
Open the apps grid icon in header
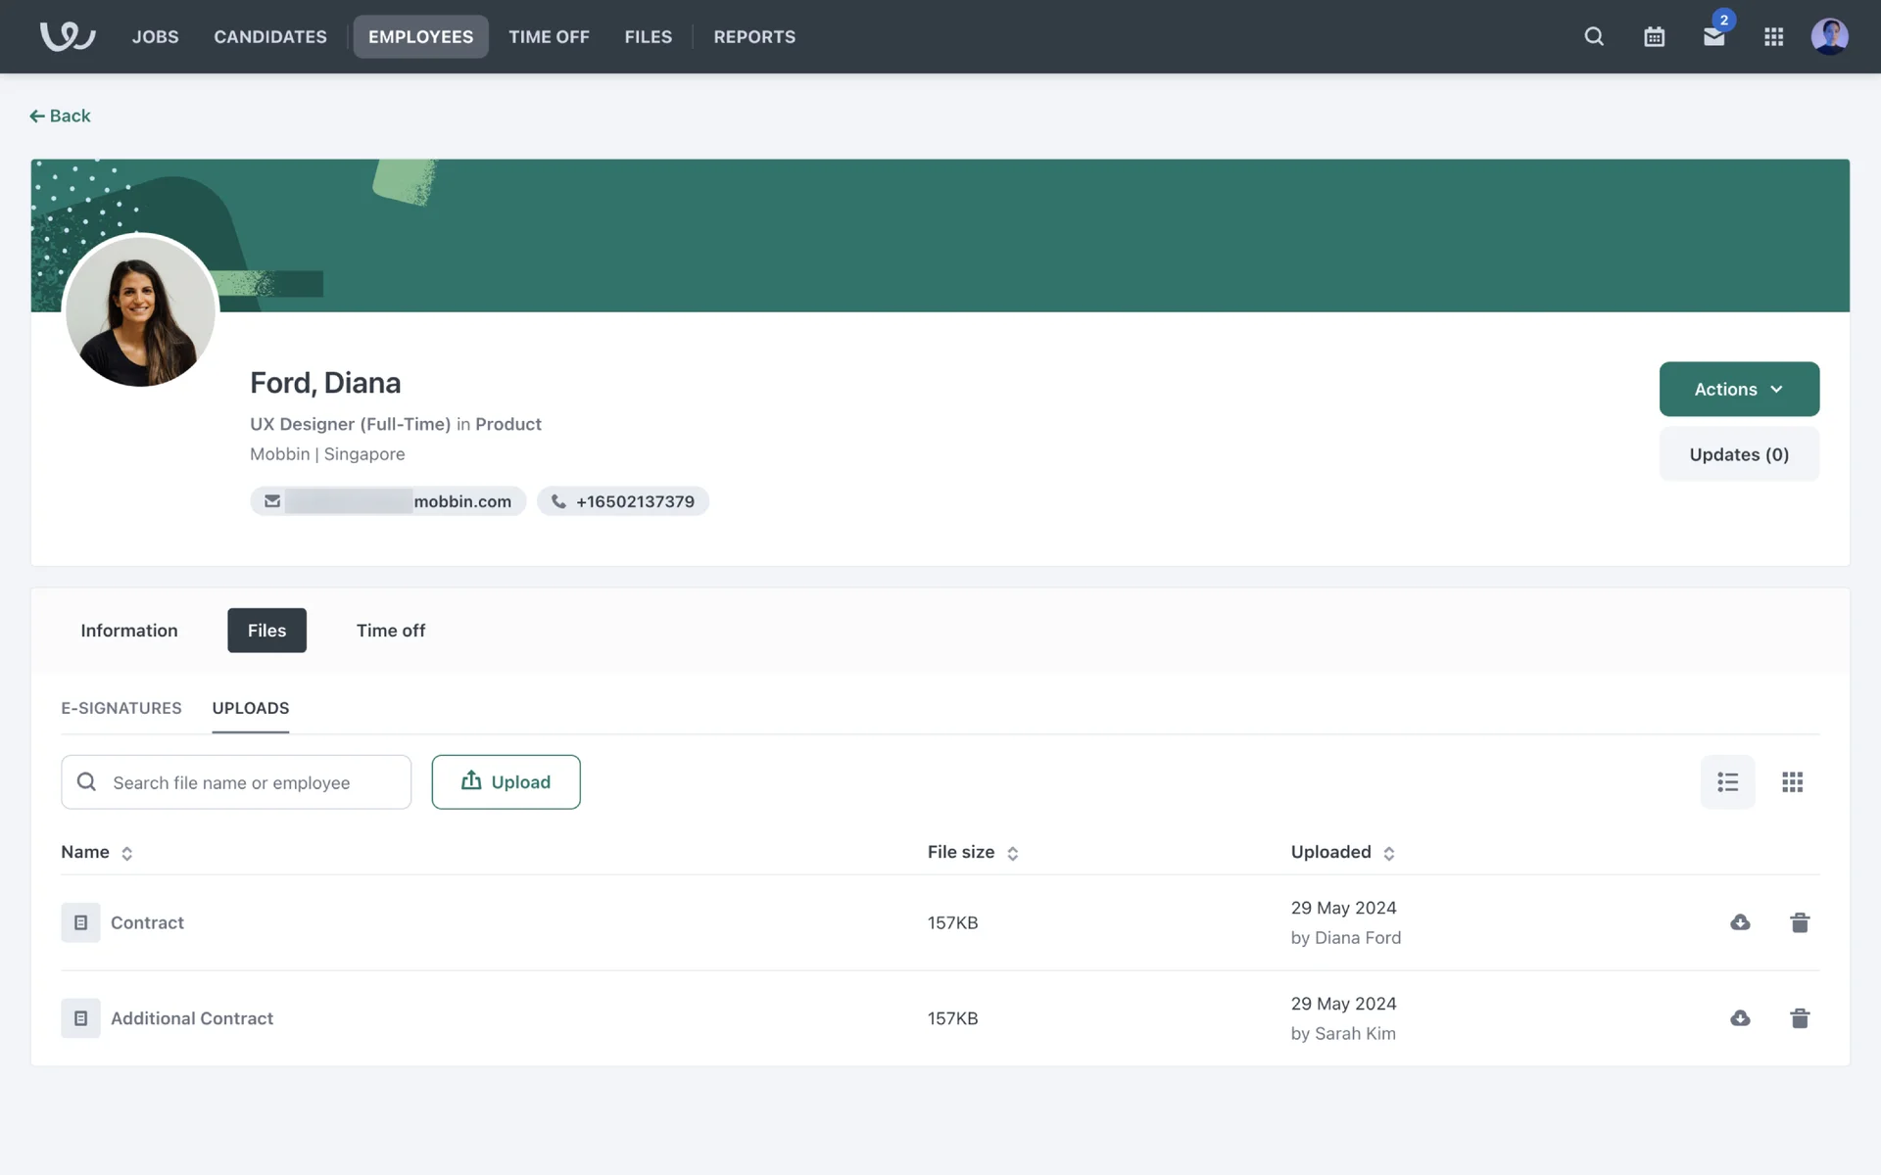1773,36
